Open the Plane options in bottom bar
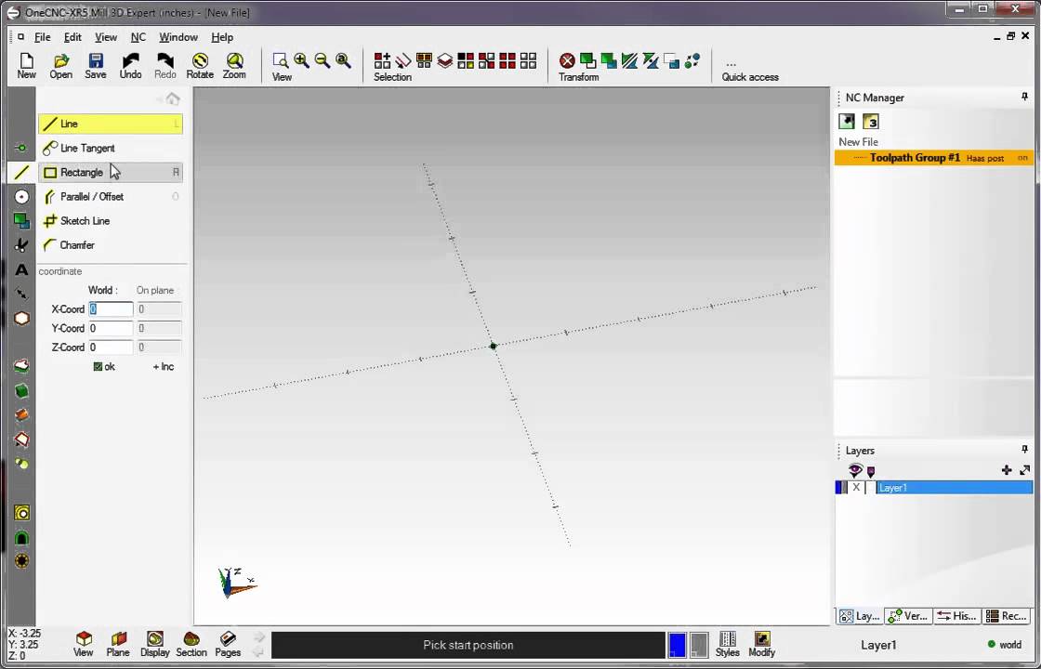The width and height of the screenshot is (1041, 669). [118, 645]
